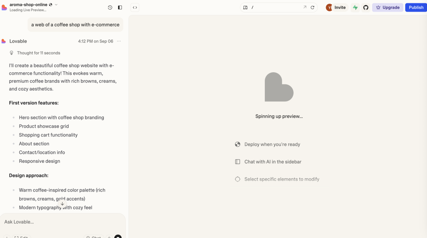Screen dimensions: 427x238
Task: Click the Publish button
Action: tap(416, 8)
